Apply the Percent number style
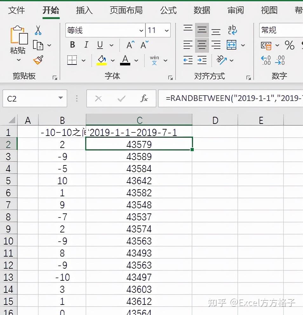 pos(290,45)
